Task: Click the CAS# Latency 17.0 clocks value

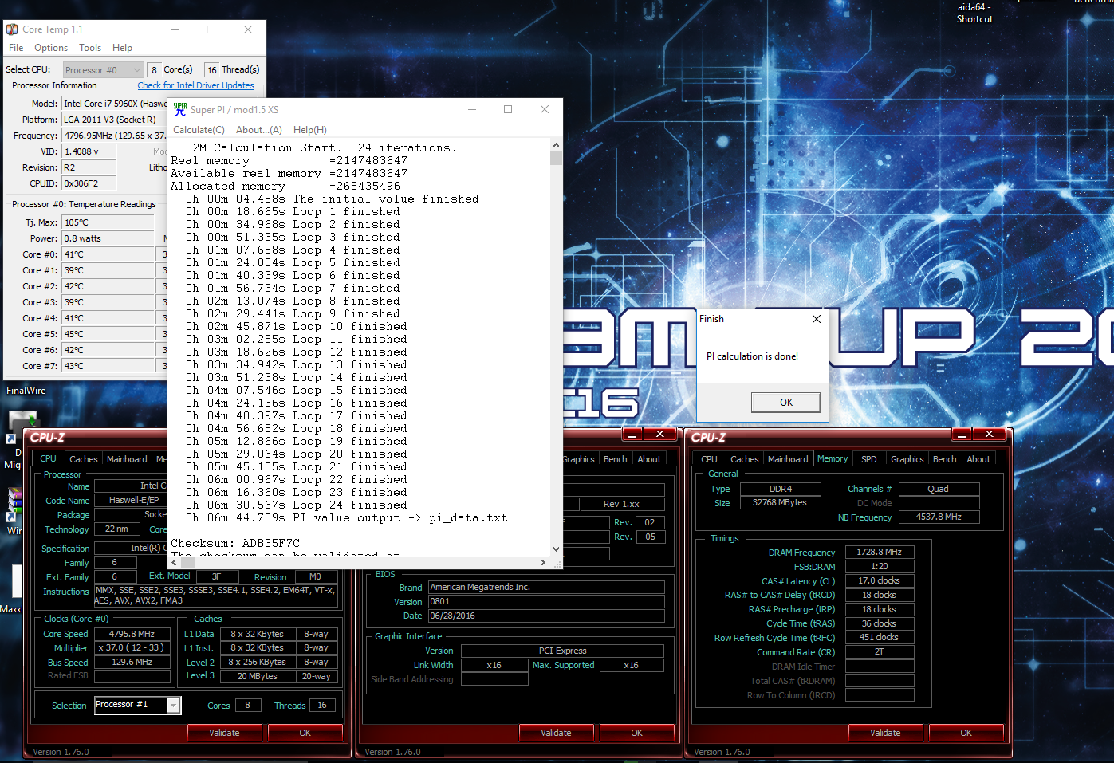Action: tap(879, 580)
